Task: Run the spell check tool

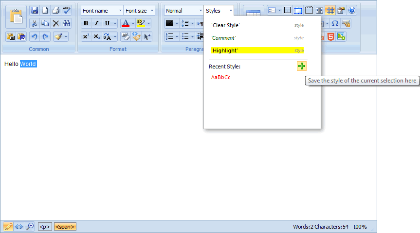Action: click(x=66, y=10)
